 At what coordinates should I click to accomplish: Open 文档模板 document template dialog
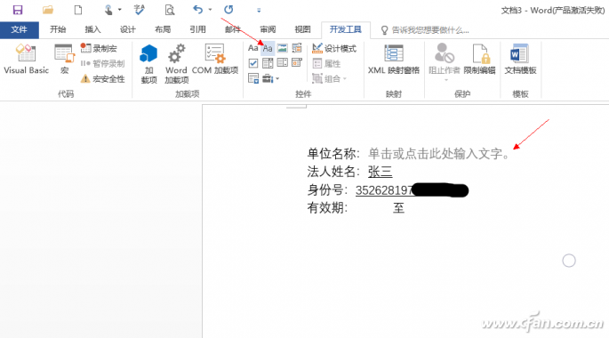coord(520,59)
